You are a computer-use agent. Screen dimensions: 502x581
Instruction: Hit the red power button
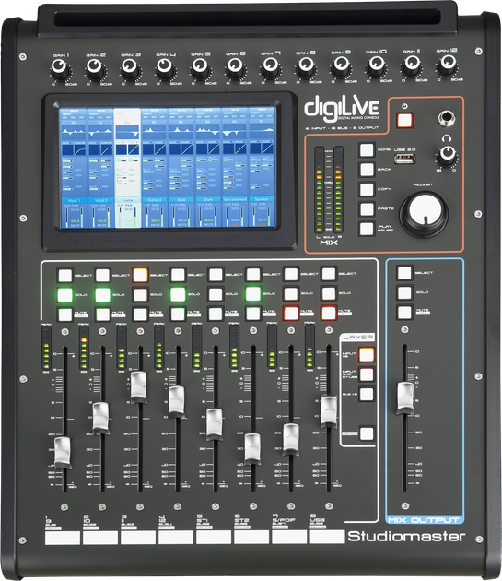click(x=404, y=120)
